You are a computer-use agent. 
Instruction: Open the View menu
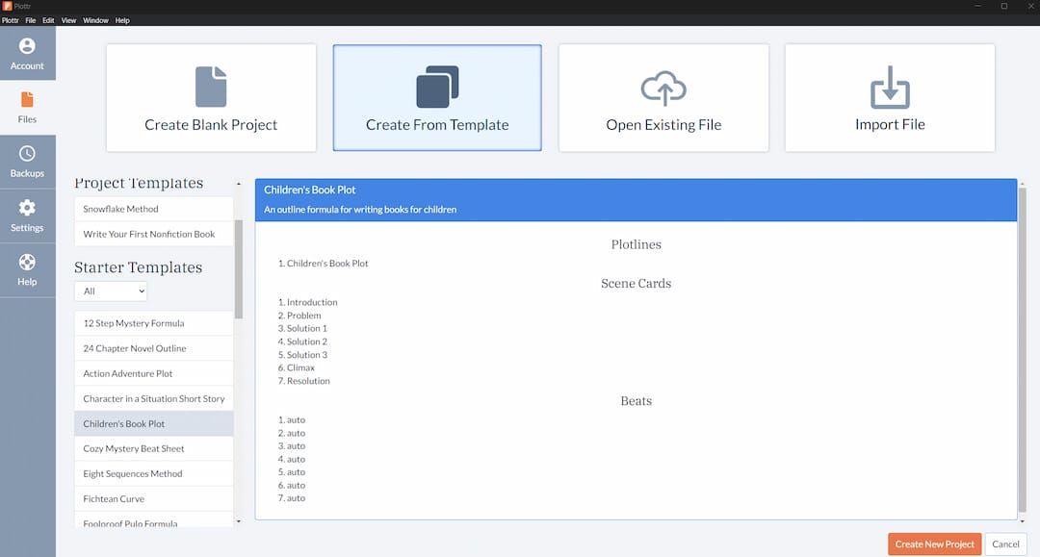pyautogui.click(x=68, y=20)
